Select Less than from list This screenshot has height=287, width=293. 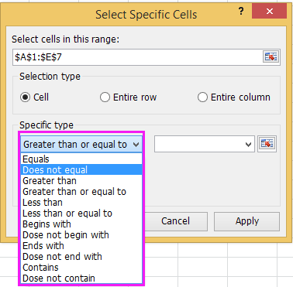pos(81,203)
